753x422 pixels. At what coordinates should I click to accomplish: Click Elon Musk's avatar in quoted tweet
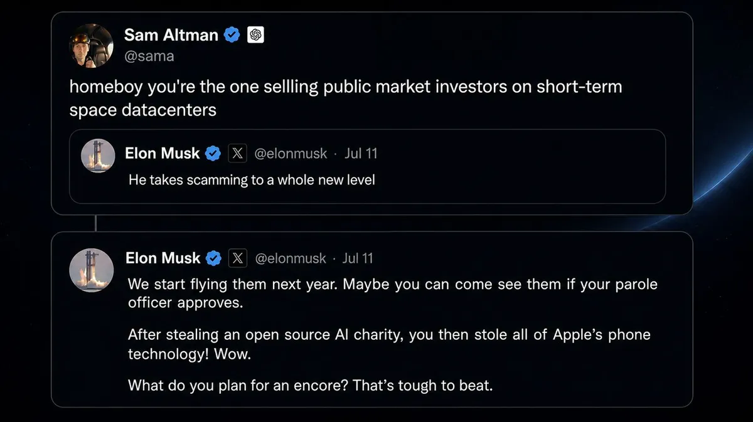pyautogui.click(x=99, y=156)
